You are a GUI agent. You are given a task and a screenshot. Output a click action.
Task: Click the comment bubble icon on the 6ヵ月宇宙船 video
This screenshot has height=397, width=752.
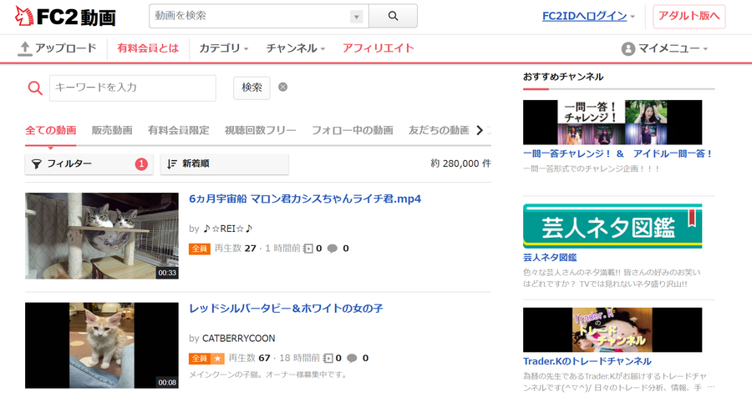pos(332,249)
